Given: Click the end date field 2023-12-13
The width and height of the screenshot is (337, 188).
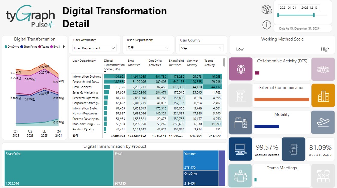Looking at the screenshot, I should (309, 8).
